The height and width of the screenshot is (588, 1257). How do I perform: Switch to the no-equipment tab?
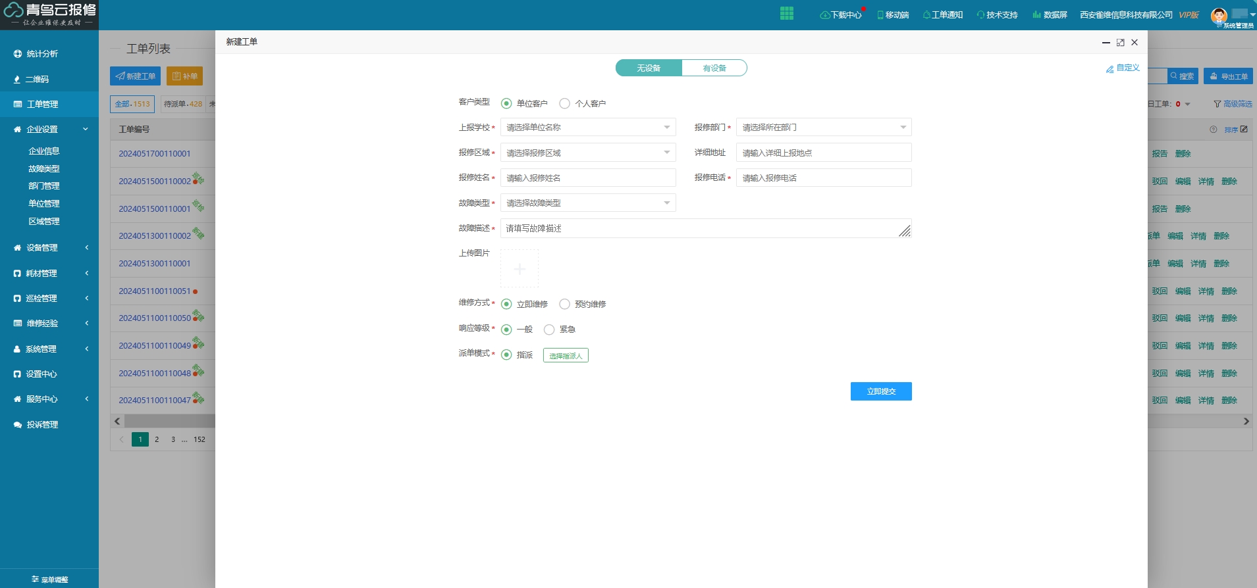point(649,68)
